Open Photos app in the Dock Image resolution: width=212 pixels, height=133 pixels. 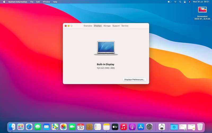pos(64,127)
